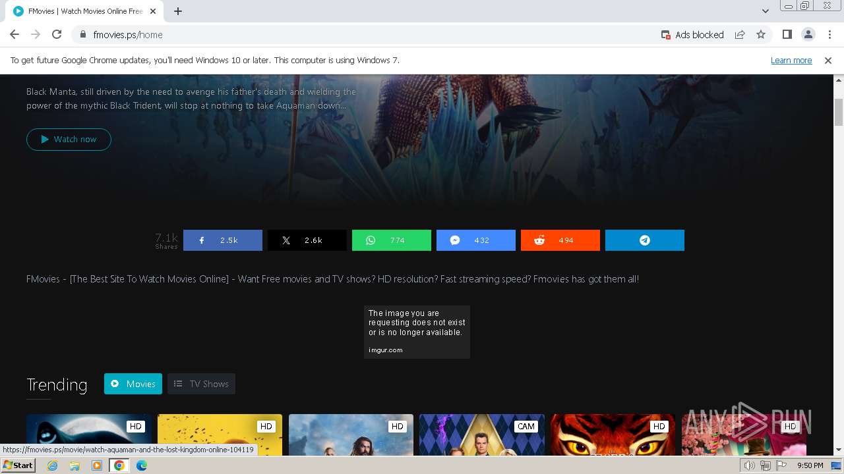
Task: Share via WhatsApp, 774 shares
Action: pos(392,240)
